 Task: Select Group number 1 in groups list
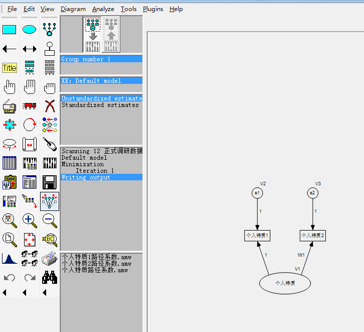tap(101, 59)
